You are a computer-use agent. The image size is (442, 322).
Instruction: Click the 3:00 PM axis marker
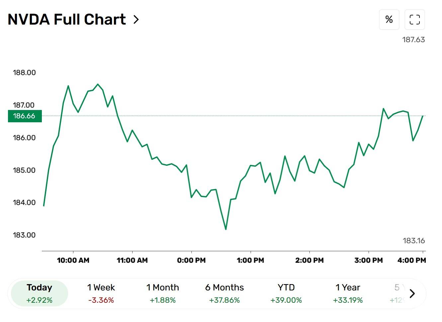click(x=369, y=260)
